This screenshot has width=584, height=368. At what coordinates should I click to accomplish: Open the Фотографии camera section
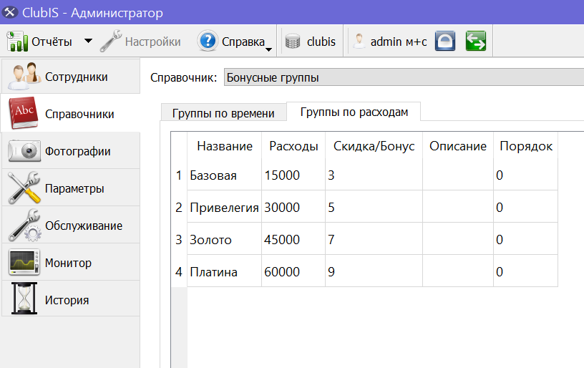pyautogui.click(x=71, y=151)
